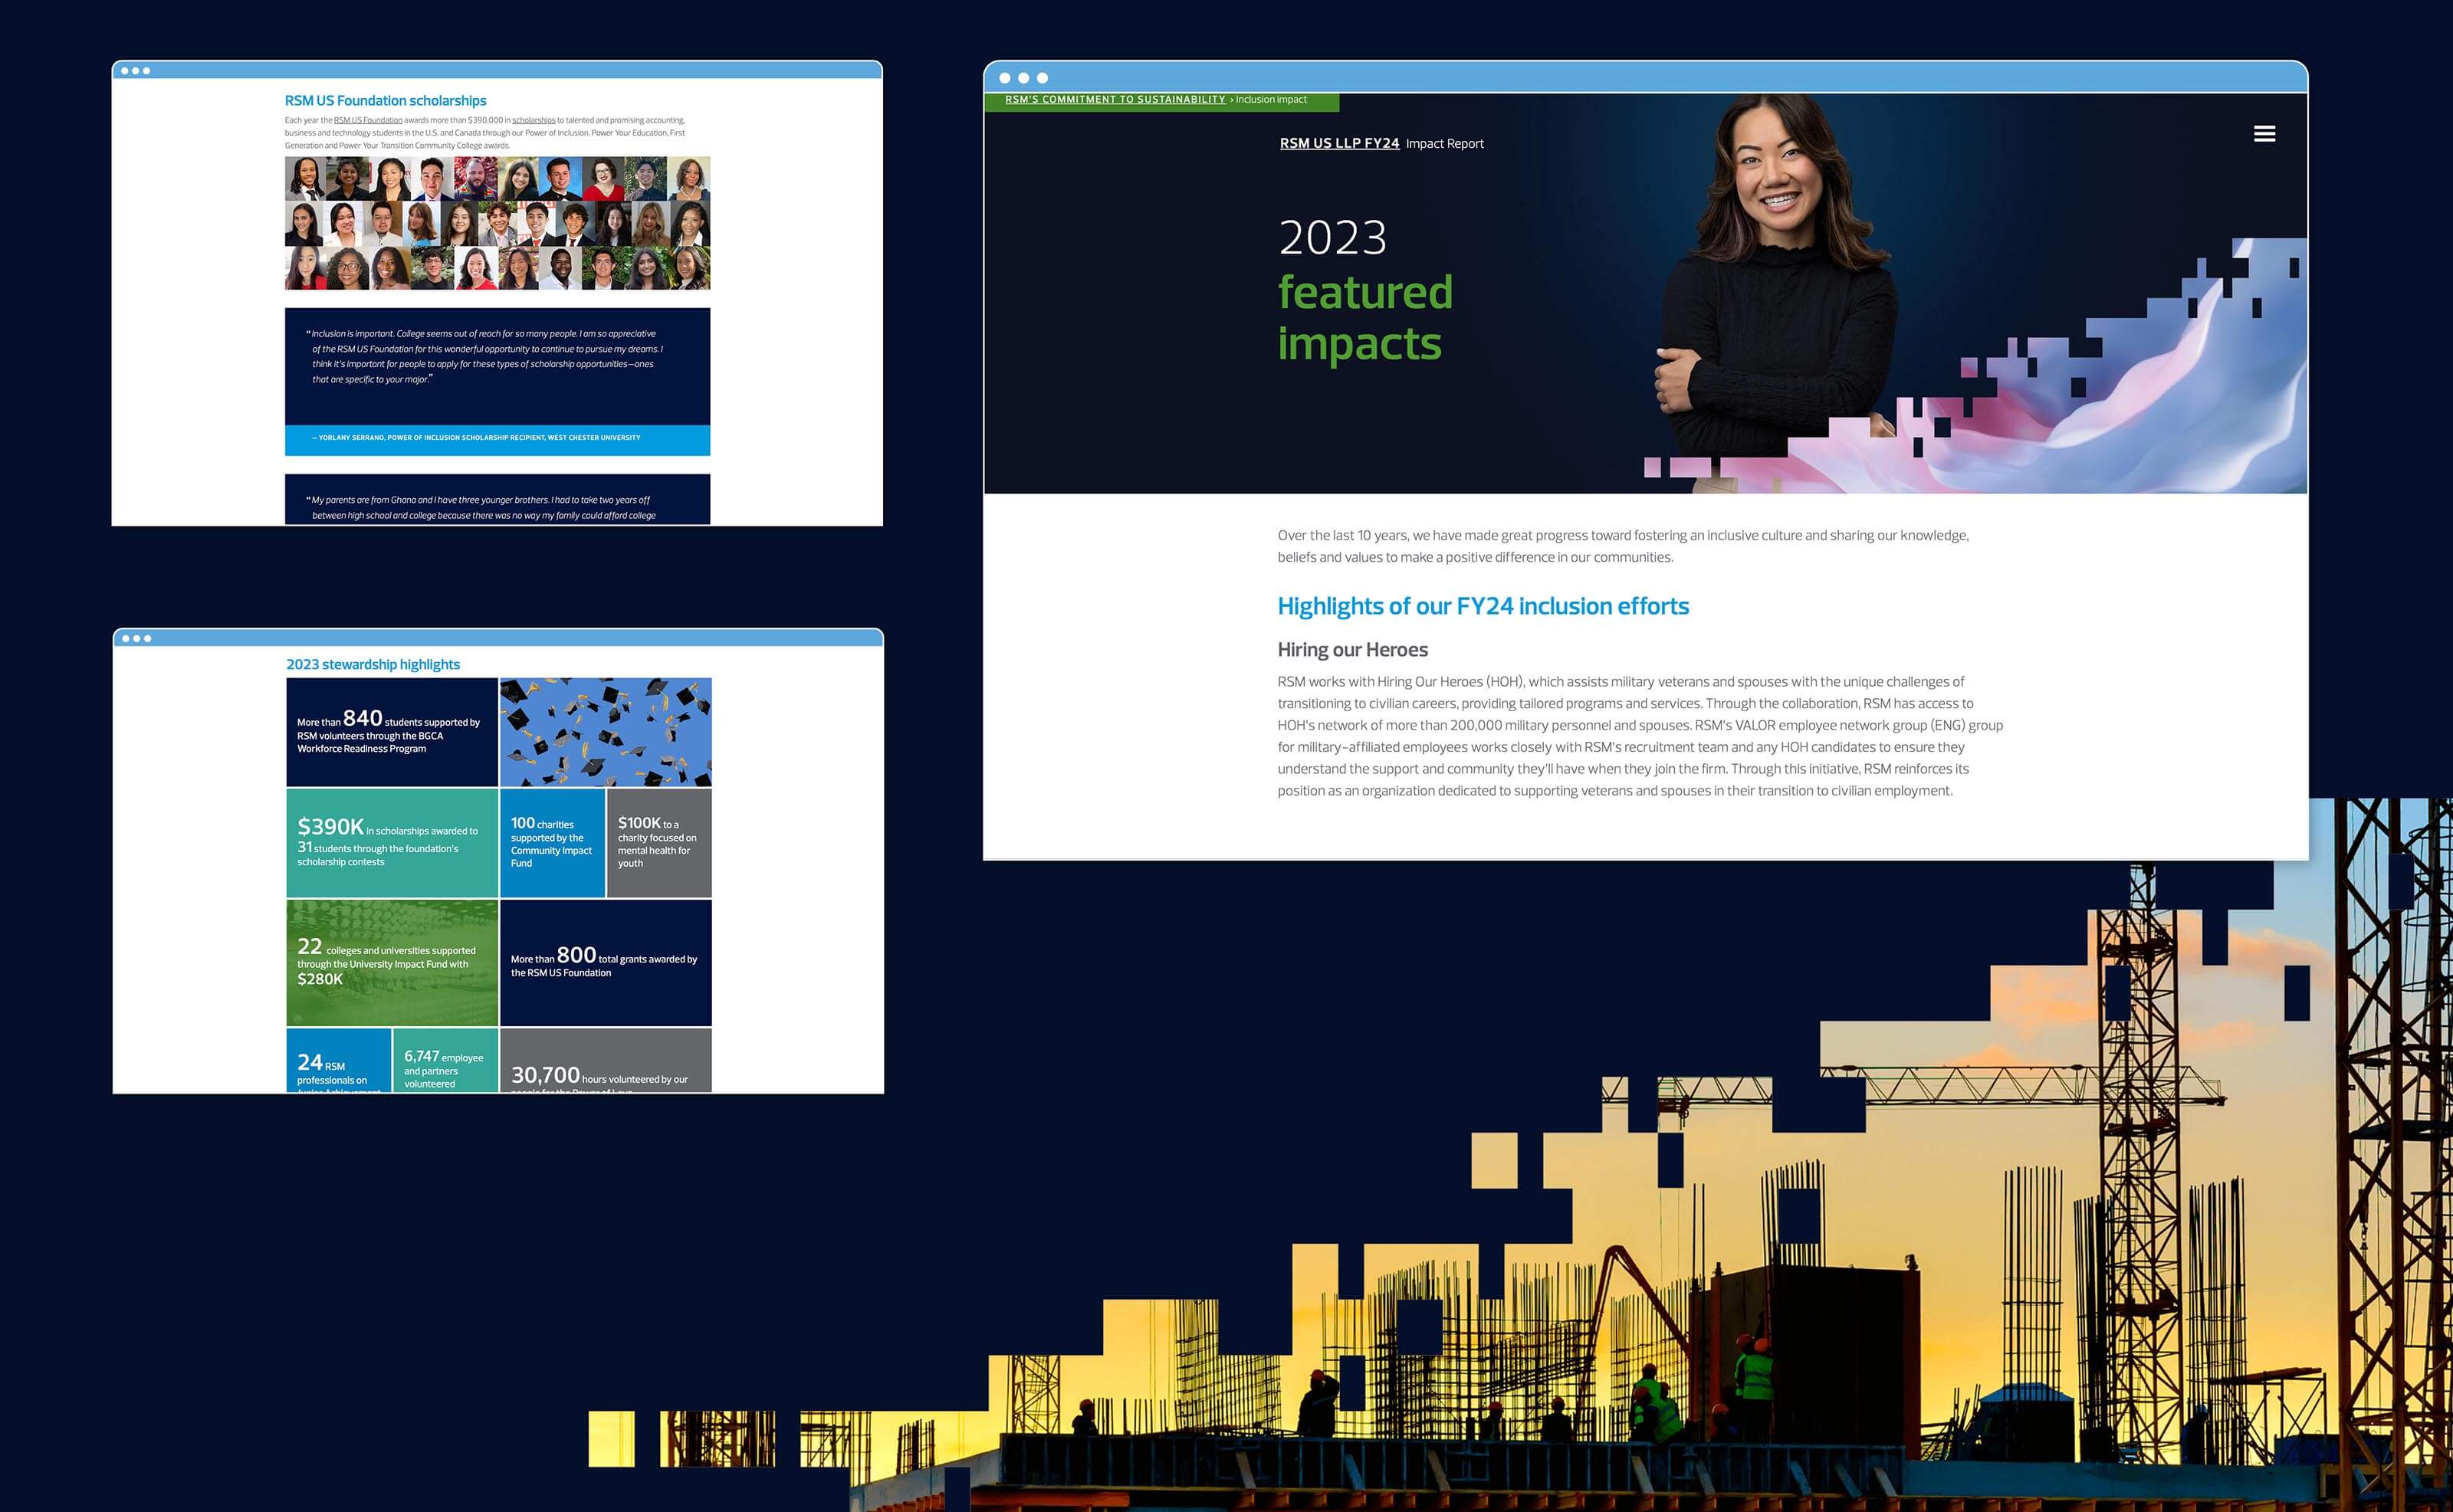Select the 22 colleges and universities tile
The height and width of the screenshot is (1512, 2453).
(x=392, y=963)
